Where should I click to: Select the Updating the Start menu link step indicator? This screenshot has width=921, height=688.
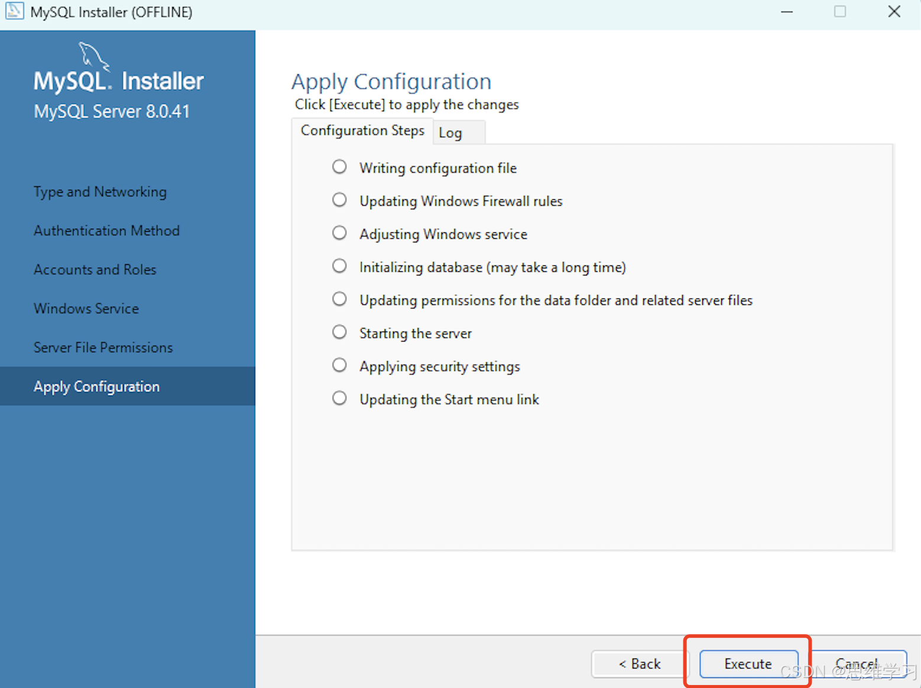[x=339, y=399]
